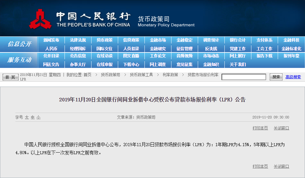
Task: Open the 货币政策 navigation tab
Action: pos(104,40)
